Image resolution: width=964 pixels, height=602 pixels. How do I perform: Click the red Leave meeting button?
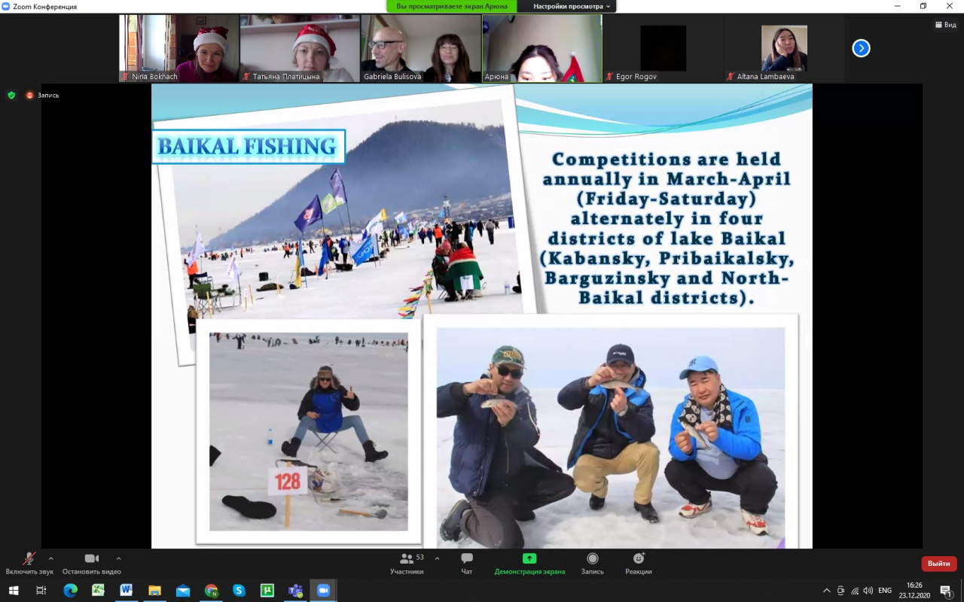[x=938, y=564]
